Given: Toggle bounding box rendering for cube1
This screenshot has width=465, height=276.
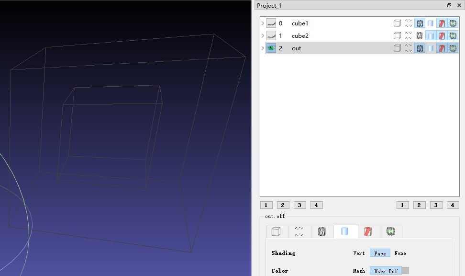Looking at the screenshot, I should click(x=397, y=23).
